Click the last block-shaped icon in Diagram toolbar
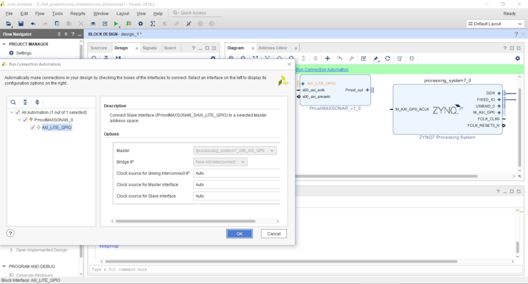Screen dimensions: 528x284 tap(412, 59)
